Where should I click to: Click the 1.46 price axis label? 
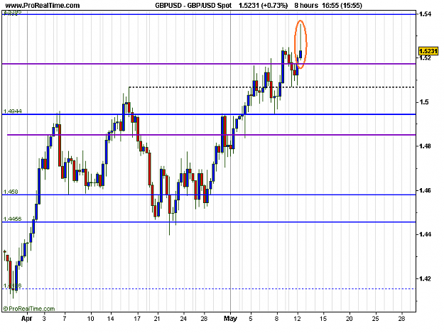(x=426, y=190)
